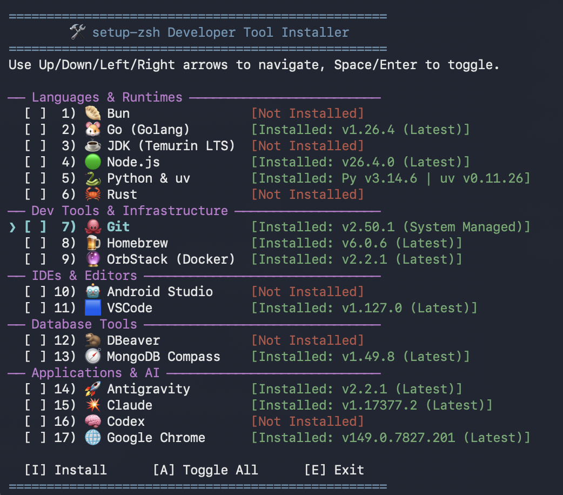Click the Git octopus icon
Screen dimensions: 563x495
click(x=92, y=227)
